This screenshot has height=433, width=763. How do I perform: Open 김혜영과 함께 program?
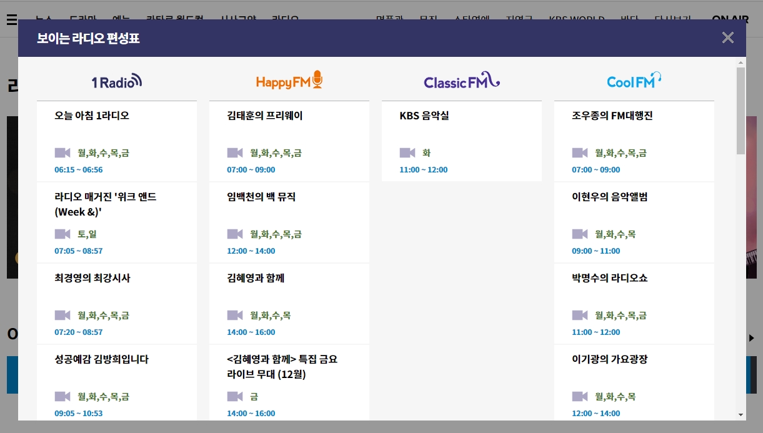tap(256, 278)
